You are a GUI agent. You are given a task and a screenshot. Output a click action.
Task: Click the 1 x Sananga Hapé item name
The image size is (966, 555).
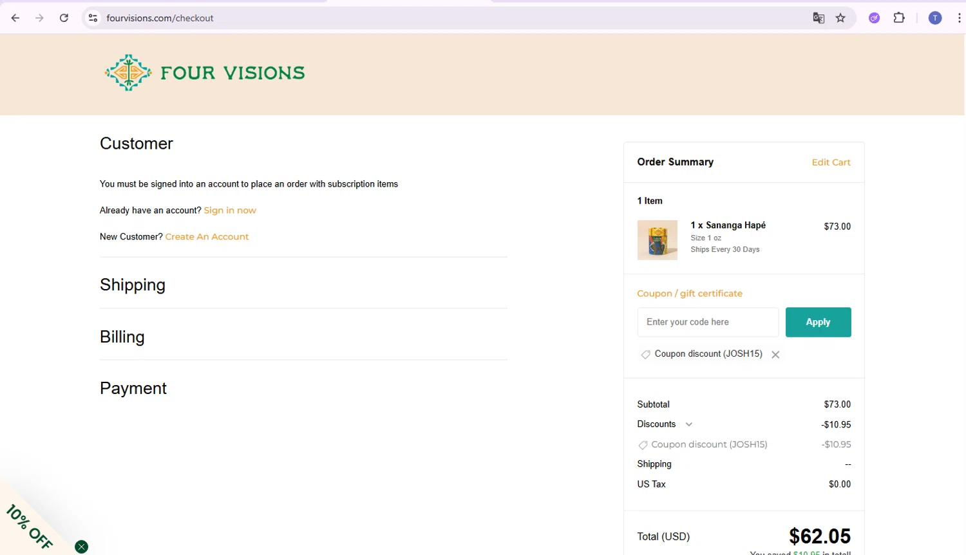(x=728, y=225)
